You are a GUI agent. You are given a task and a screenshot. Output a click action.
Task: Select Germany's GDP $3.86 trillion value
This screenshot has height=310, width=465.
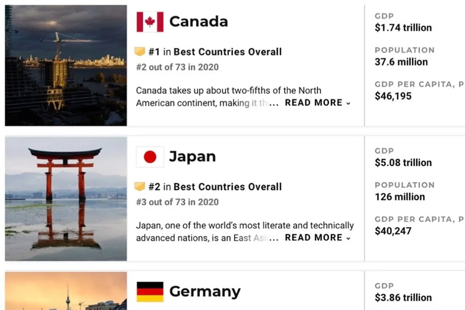click(x=403, y=298)
